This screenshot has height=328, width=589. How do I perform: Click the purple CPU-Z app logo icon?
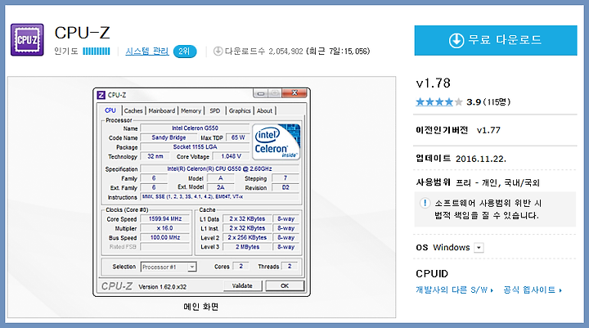[x=27, y=39]
